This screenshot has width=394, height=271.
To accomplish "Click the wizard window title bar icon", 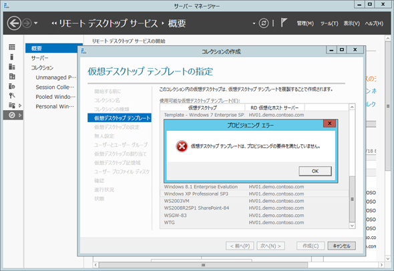I will point(84,51).
